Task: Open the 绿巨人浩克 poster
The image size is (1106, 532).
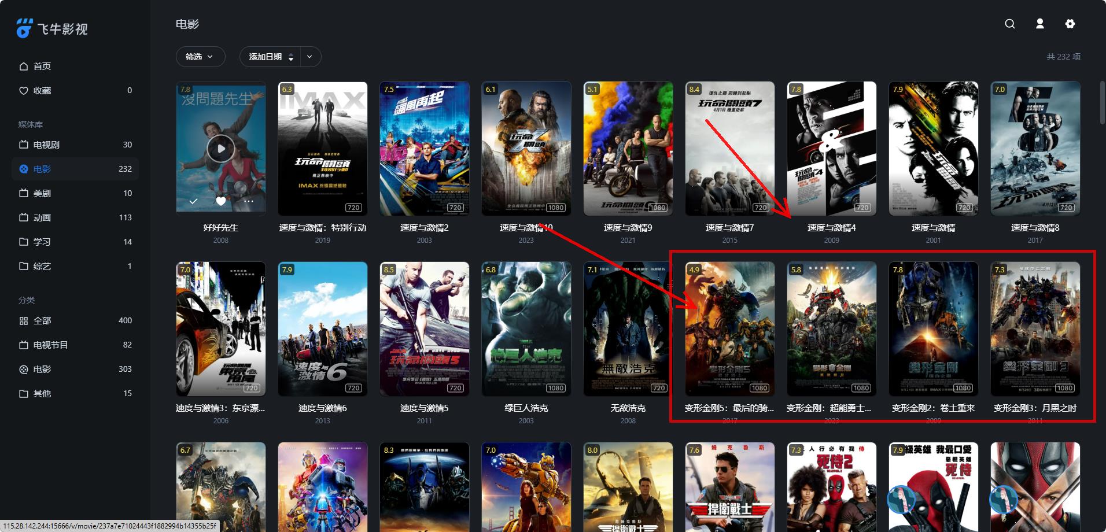Action: (x=526, y=329)
